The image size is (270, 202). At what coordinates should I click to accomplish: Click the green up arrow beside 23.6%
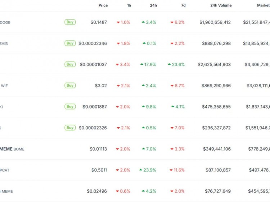point(169,64)
